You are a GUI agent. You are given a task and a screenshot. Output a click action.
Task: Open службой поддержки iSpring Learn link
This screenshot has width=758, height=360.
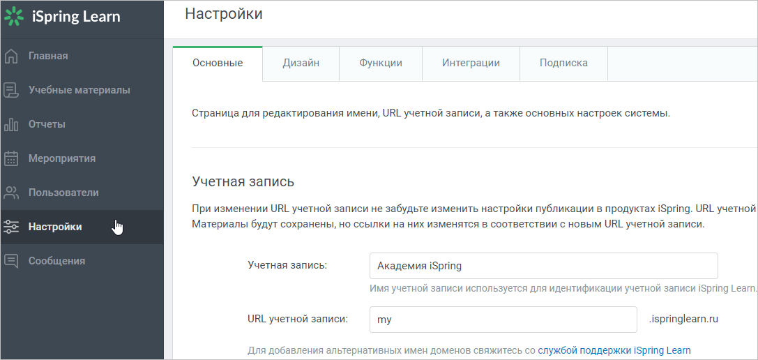coord(614,350)
